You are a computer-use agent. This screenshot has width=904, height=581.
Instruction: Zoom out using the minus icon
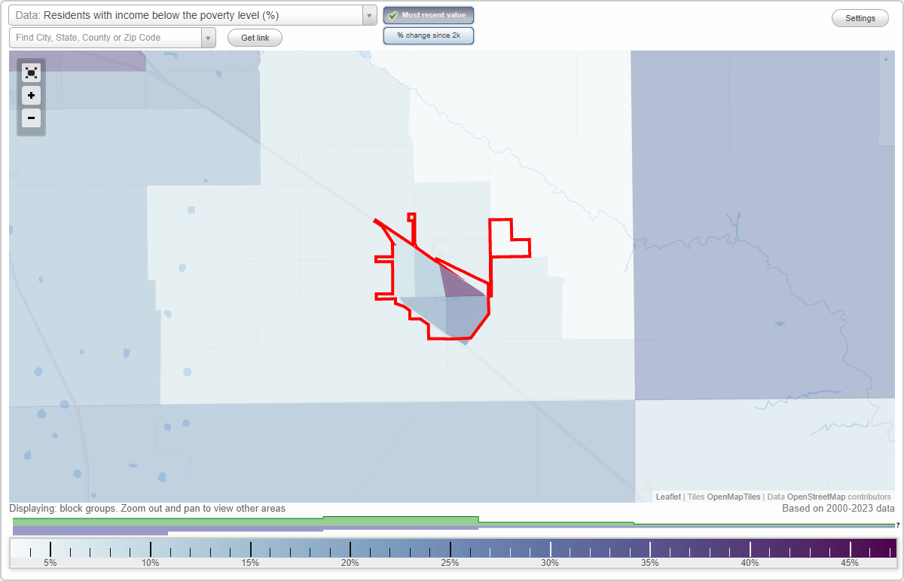pos(31,118)
